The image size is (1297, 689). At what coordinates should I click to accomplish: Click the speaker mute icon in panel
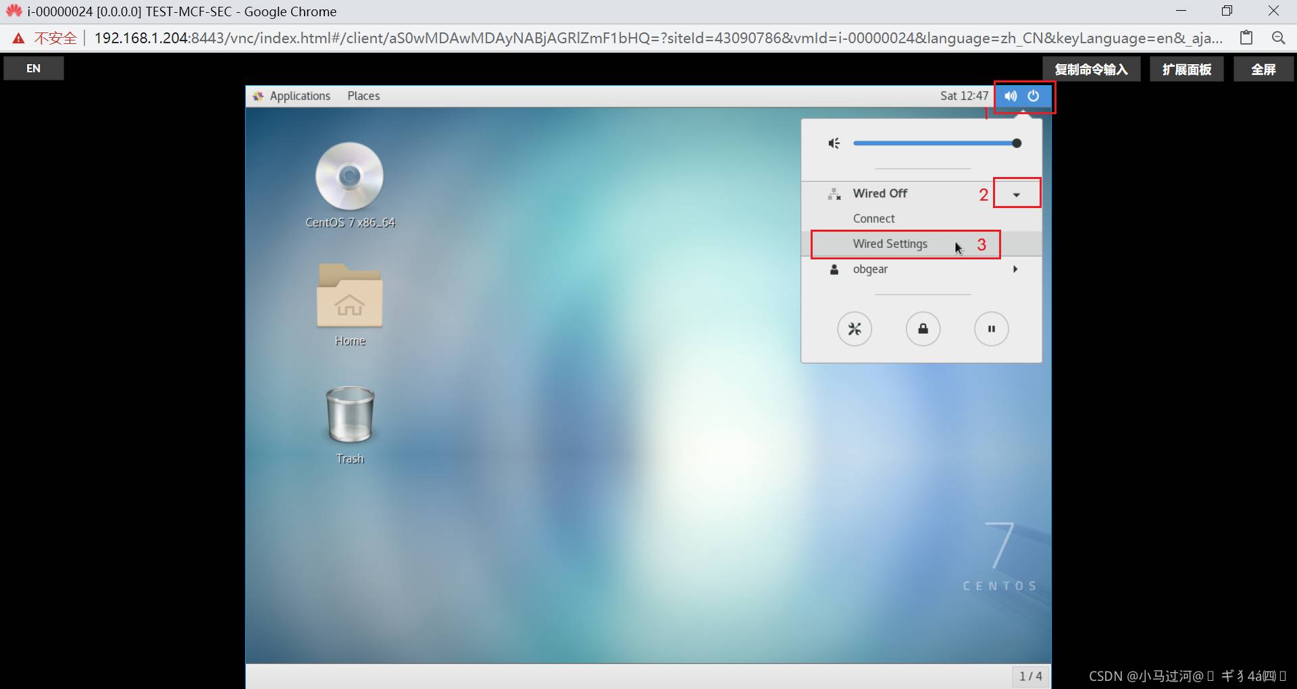click(x=834, y=143)
